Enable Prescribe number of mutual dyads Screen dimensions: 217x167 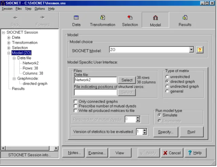coord(76,106)
